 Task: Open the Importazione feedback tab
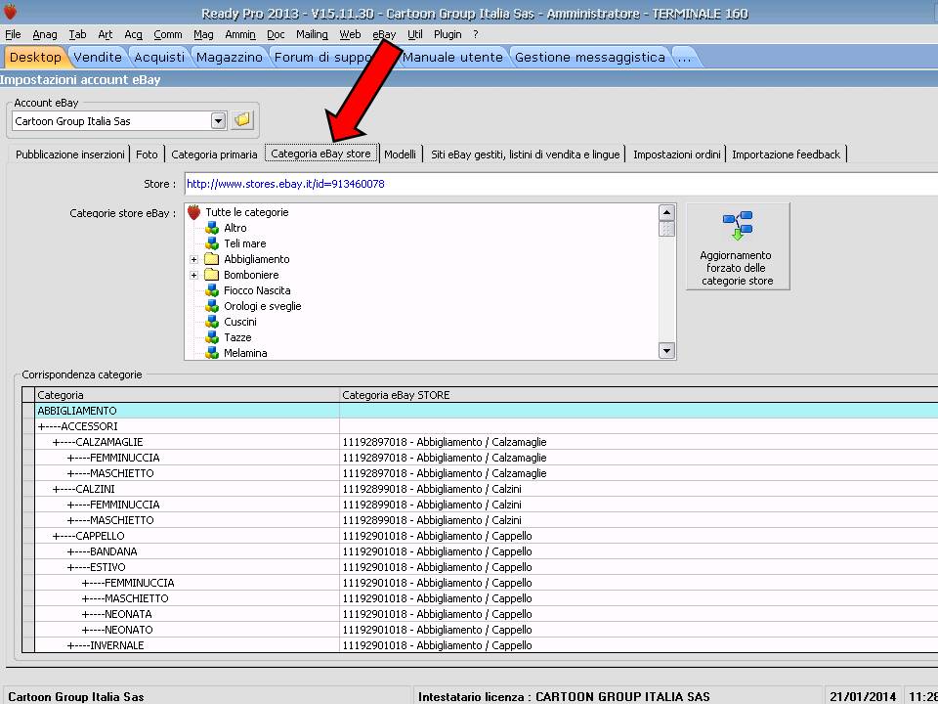click(786, 154)
